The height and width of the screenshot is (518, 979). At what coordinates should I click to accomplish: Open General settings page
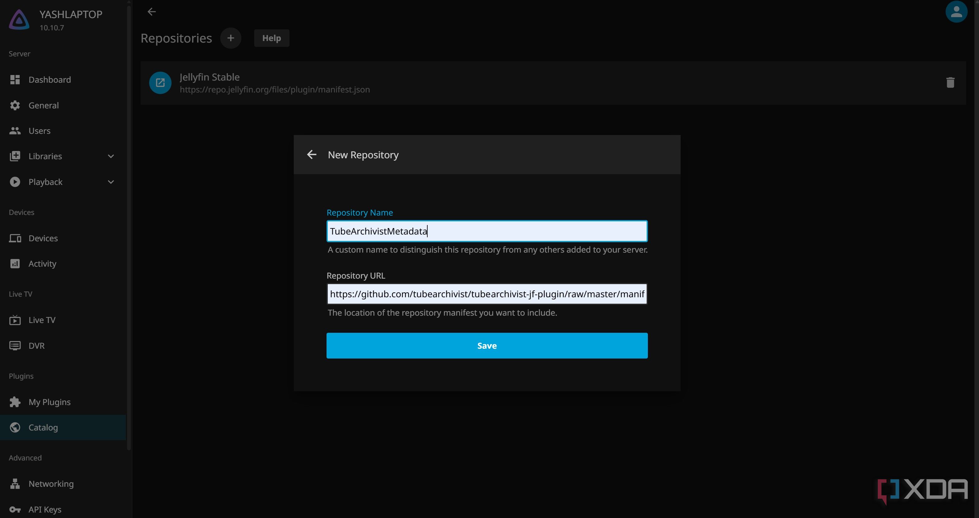pyautogui.click(x=63, y=105)
